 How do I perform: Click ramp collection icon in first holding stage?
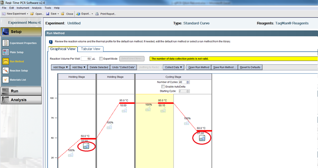(71, 155)
